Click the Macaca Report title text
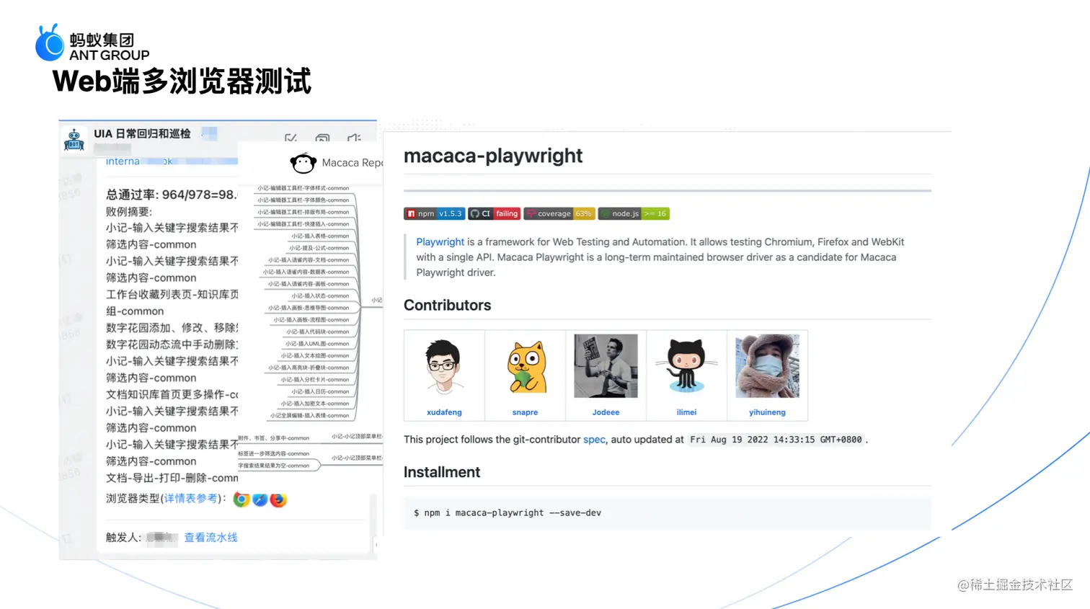Screen dimensions: 1090x609 (352, 163)
